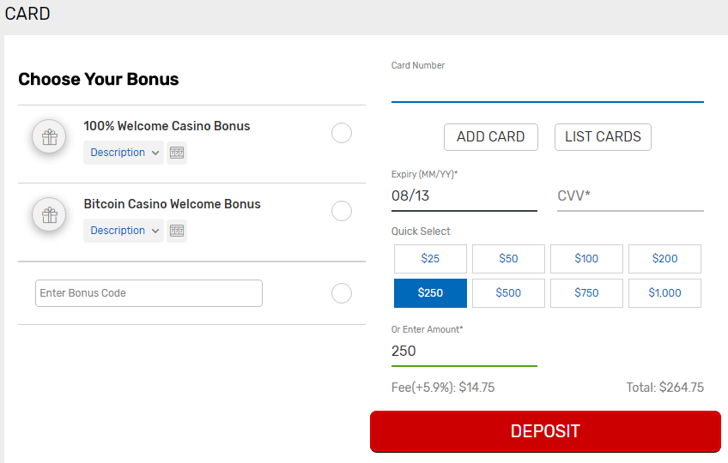Choose the $1,000 quick select amount

[x=664, y=293]
